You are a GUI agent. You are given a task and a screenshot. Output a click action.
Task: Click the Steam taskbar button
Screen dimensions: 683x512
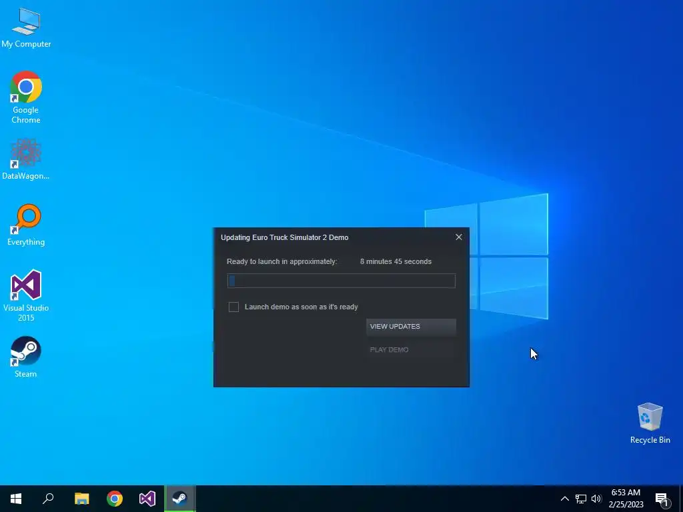[x=180, y=499]
